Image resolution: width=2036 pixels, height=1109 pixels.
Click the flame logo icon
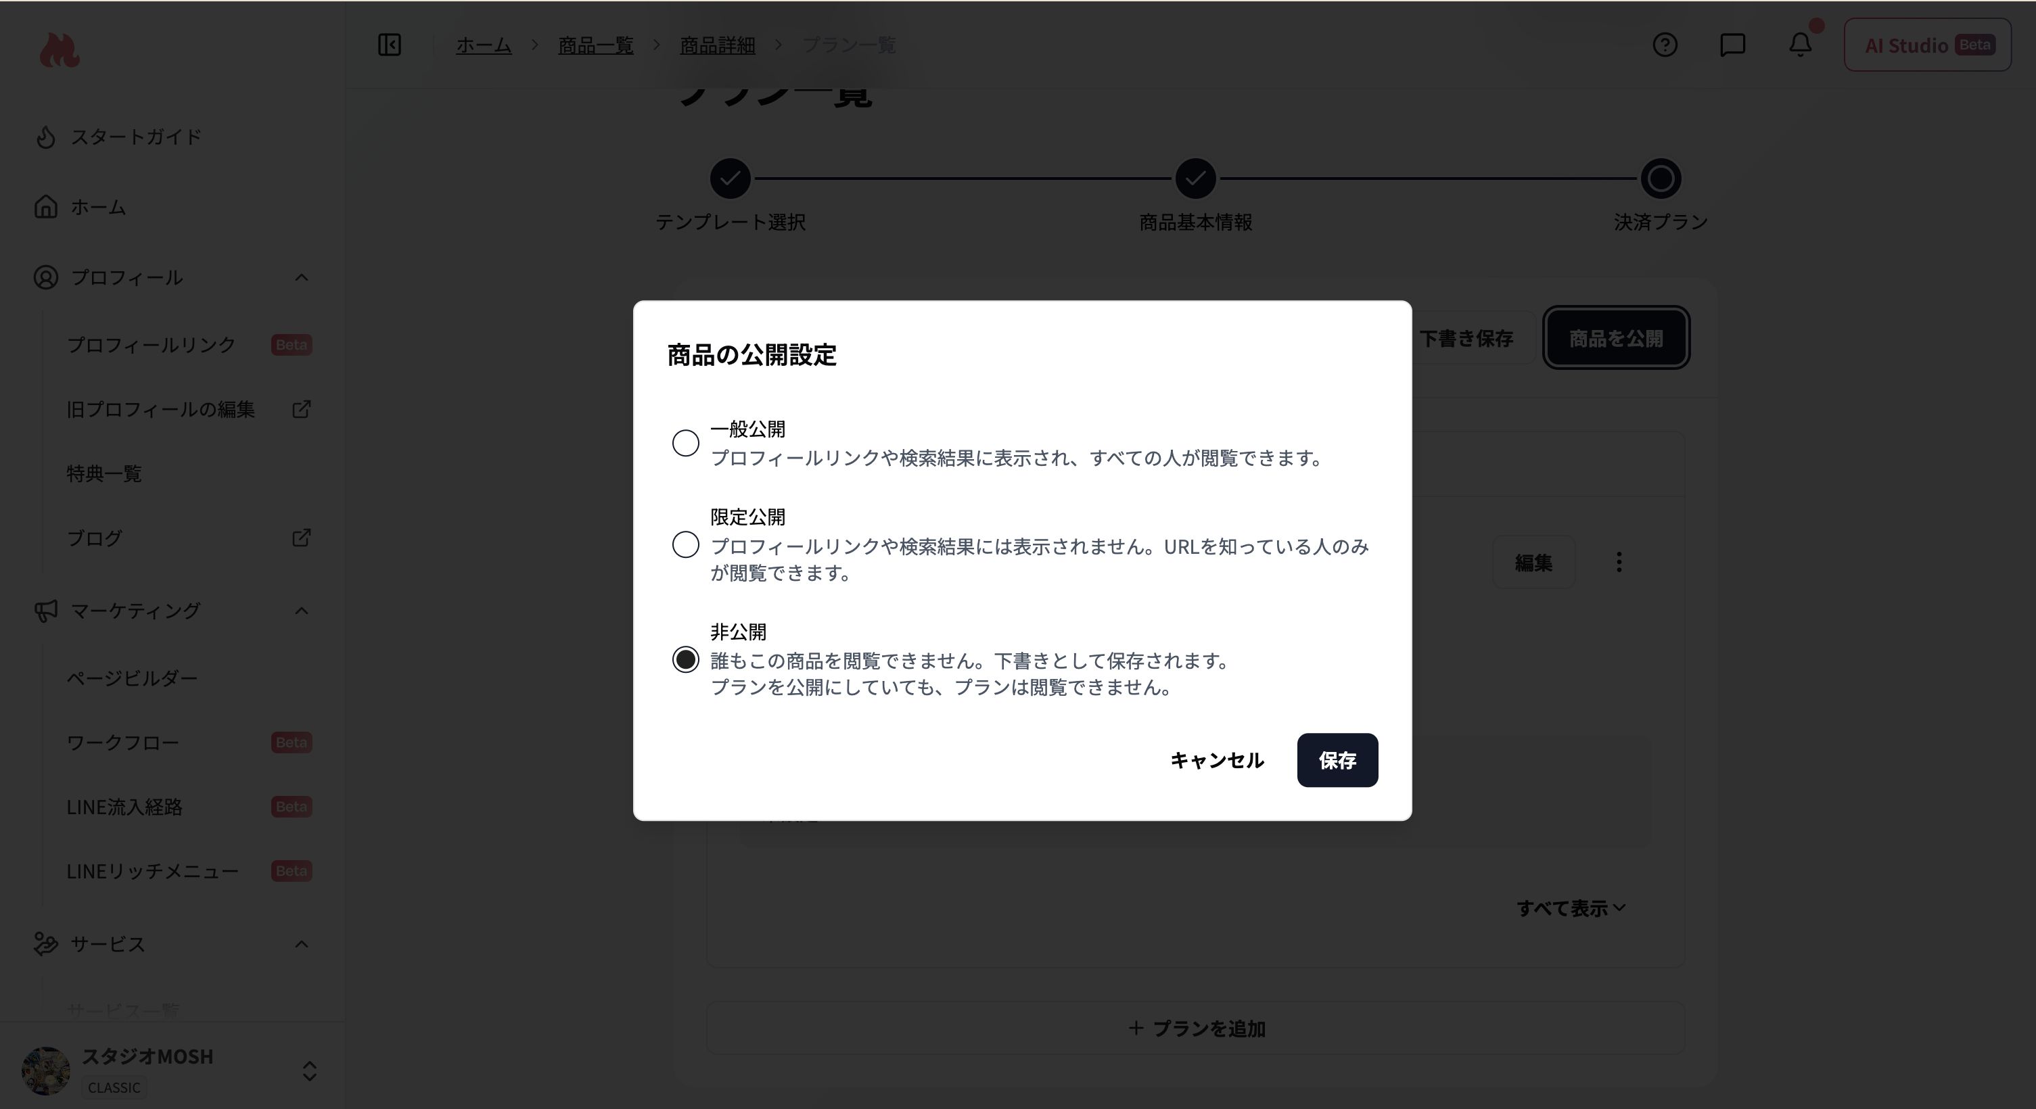pos(60,50)
